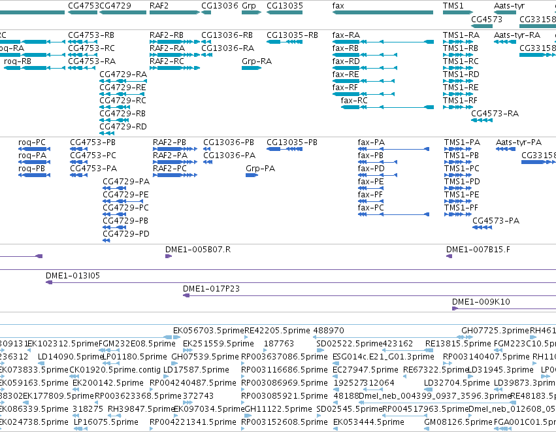Click the CG4729-RD transcript label
556x432 pixels.
(123, 127)
